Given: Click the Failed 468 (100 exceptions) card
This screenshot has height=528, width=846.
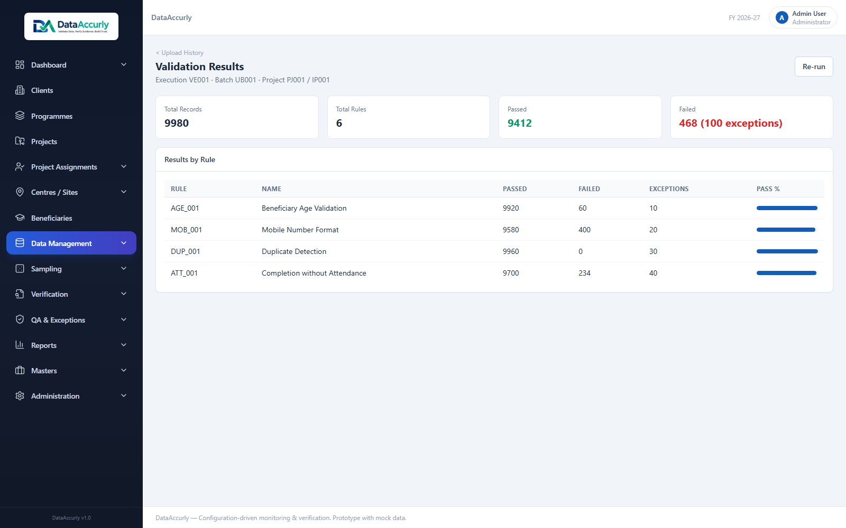Looking at the screenshot, I should 751,117.
